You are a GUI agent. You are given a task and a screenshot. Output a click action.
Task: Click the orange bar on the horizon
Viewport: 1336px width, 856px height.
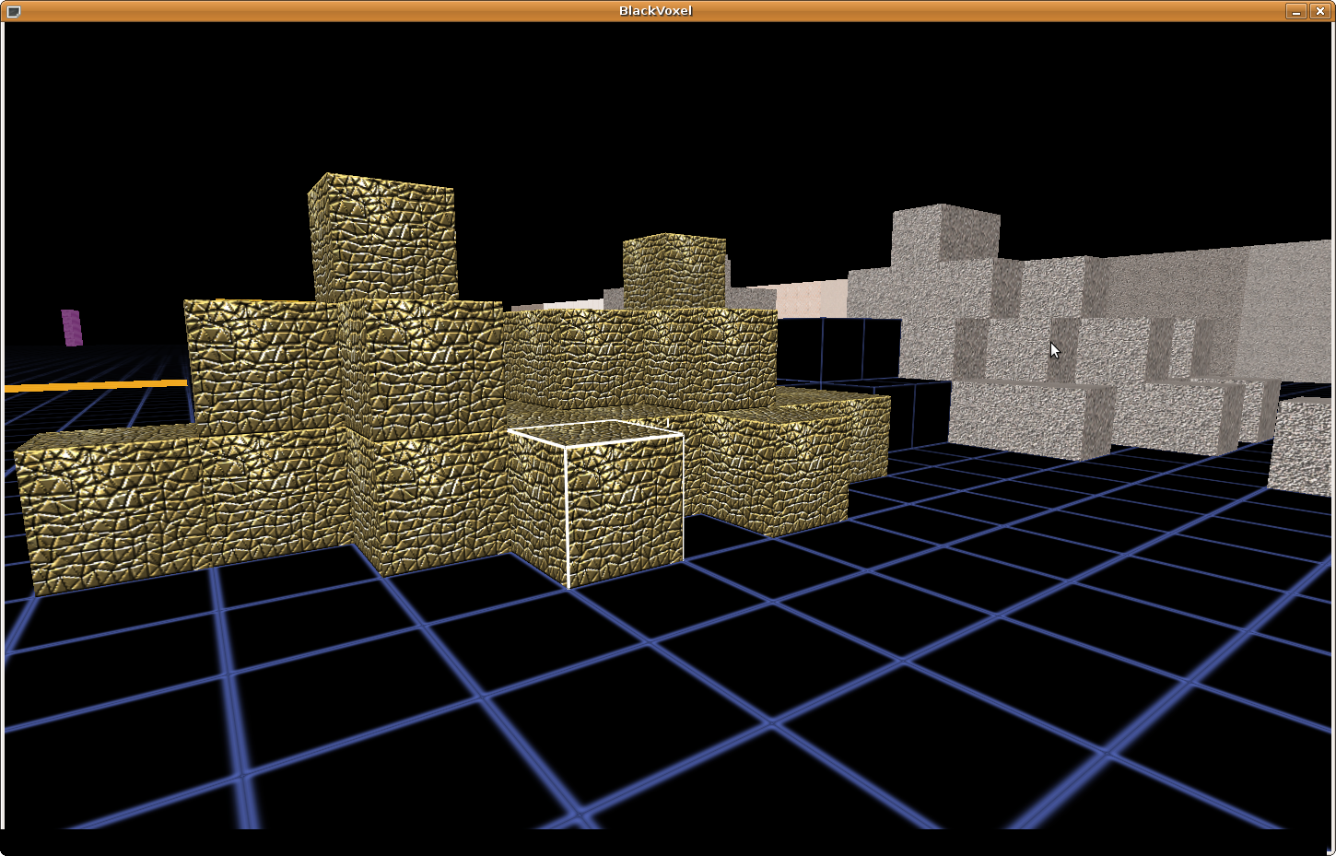[96, 385]
